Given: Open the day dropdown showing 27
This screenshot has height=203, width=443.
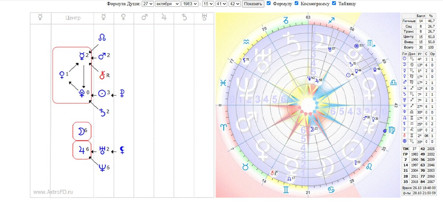Looking at the screenshot, I should click(148, 4).
